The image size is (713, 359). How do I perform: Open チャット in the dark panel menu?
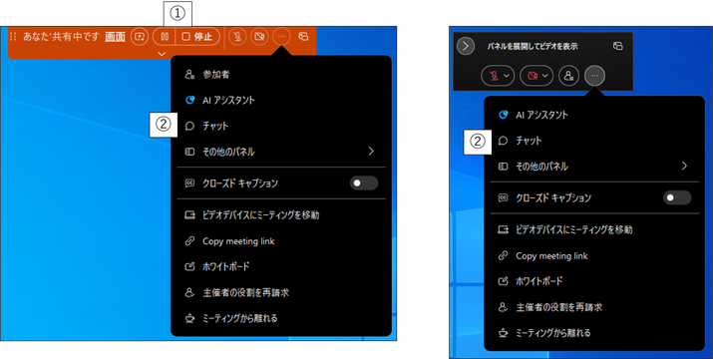[x=594, y=141]
